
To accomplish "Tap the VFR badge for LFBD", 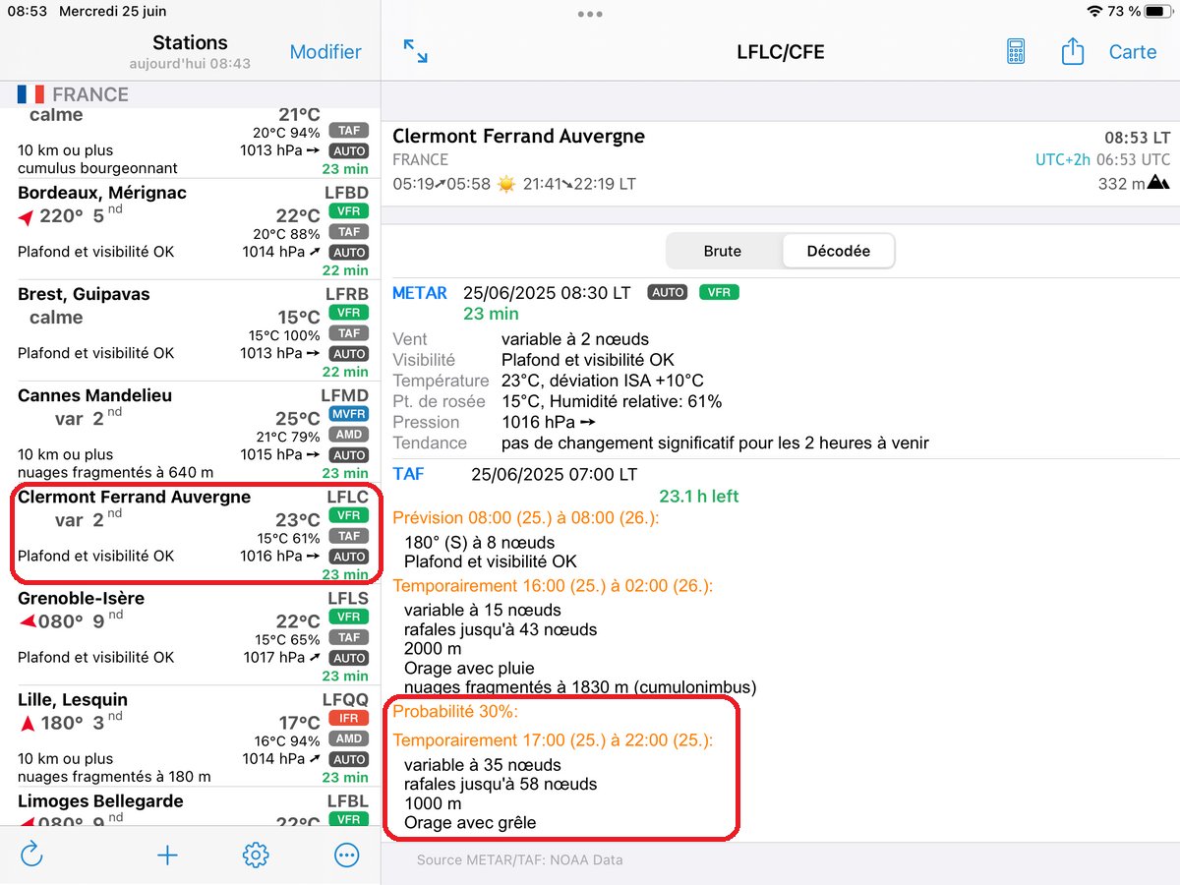I will pos(349,211).
